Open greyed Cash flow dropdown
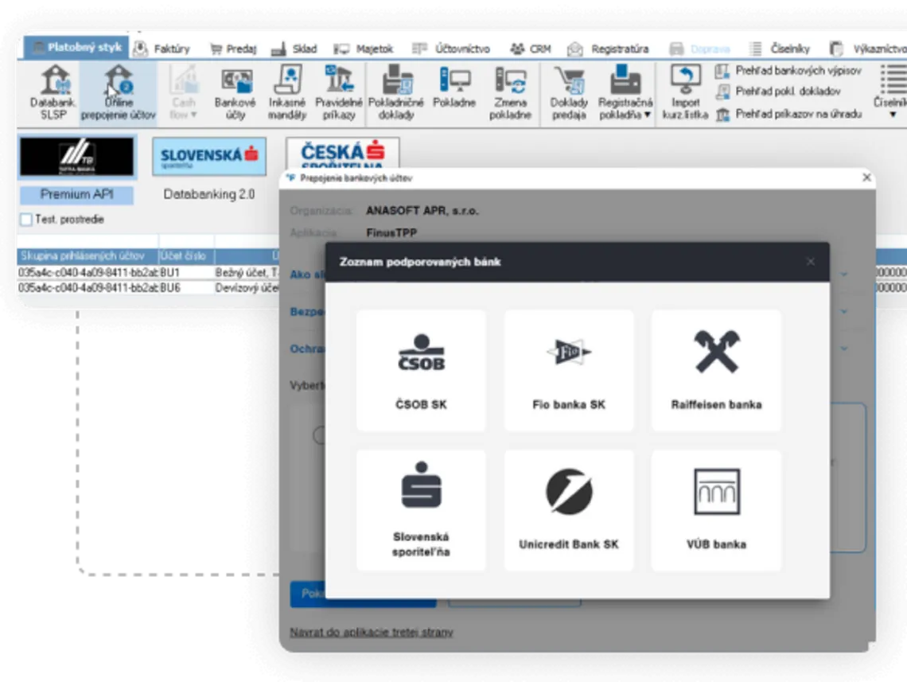 click(183, 92)
